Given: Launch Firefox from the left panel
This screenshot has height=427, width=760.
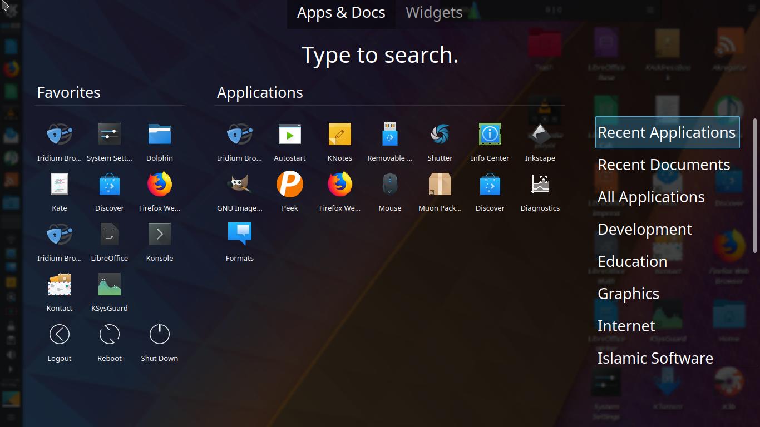Looking at the screenshot, I should point(11,68).
